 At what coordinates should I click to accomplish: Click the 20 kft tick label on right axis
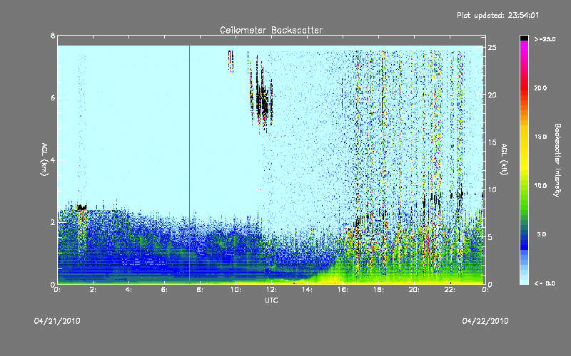coord(492,95)
